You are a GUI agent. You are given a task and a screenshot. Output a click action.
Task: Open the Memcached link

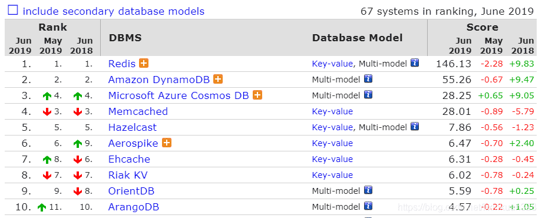138,111
